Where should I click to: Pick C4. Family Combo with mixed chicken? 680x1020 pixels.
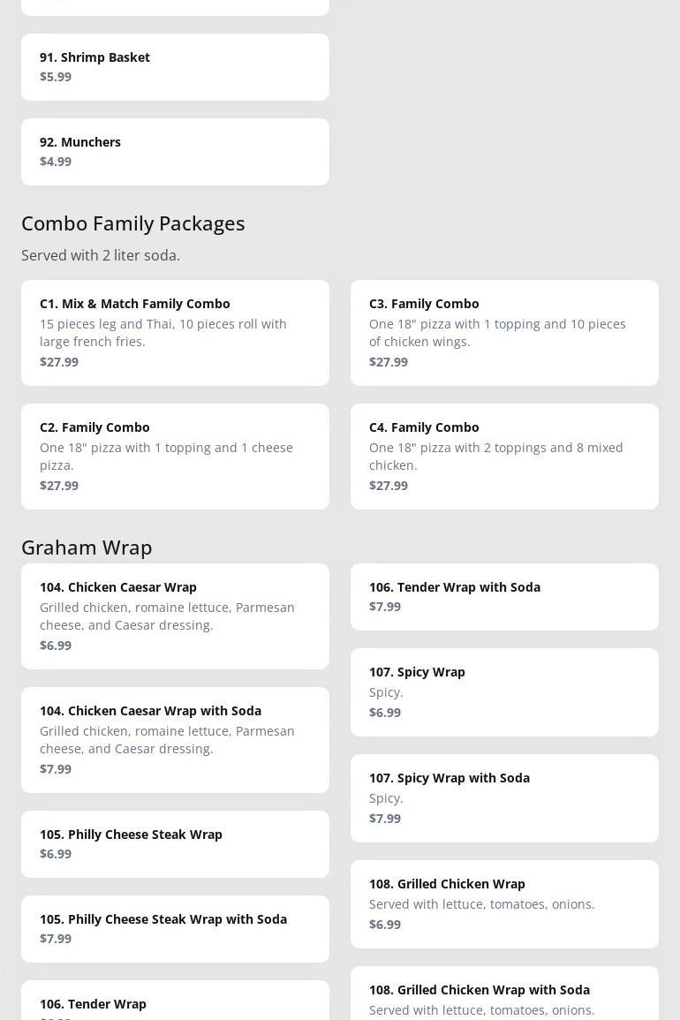coord(504,456)
